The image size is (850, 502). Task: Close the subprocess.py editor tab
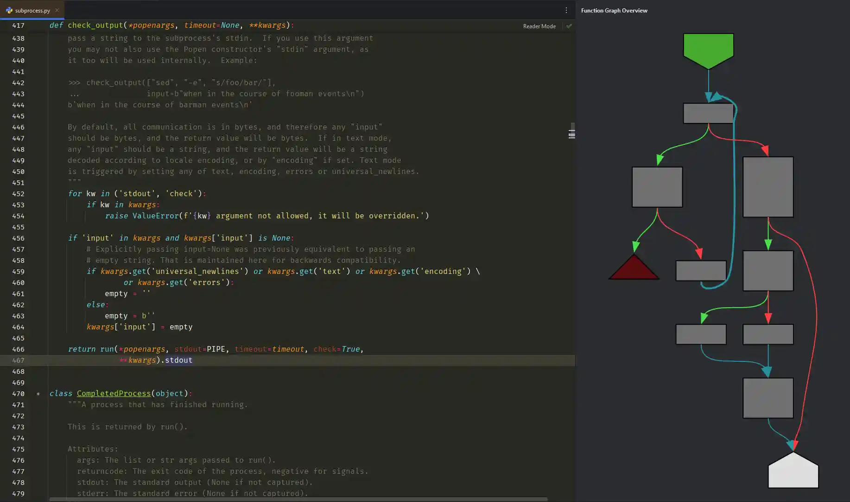point(57,10)
